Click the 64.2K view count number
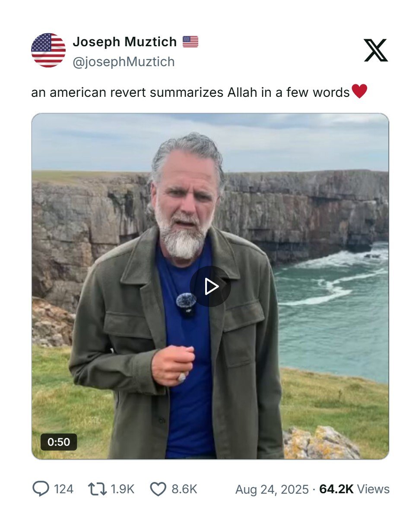 coord(336,489)
